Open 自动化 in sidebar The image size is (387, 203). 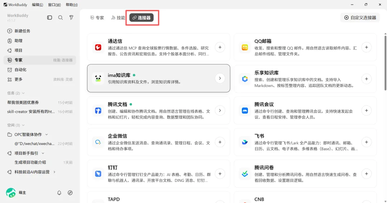pyautogui.click(x=40, y=70)
